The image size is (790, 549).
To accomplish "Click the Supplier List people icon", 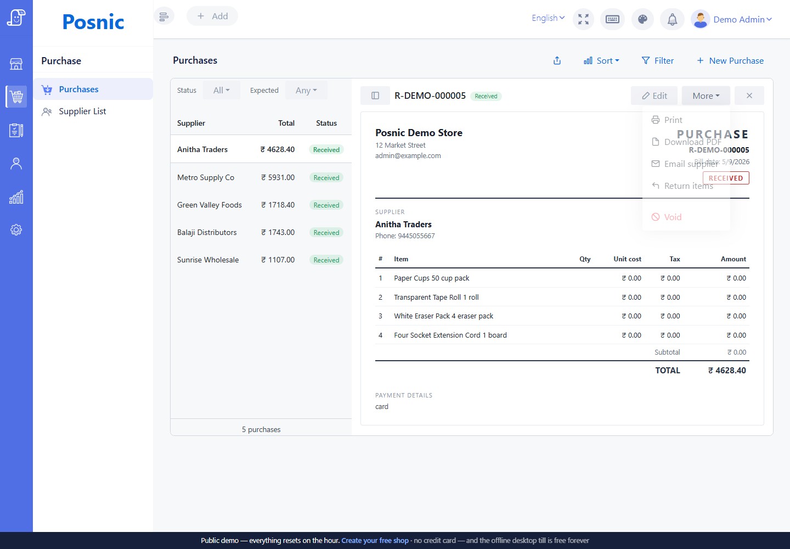I will point(47,111).
